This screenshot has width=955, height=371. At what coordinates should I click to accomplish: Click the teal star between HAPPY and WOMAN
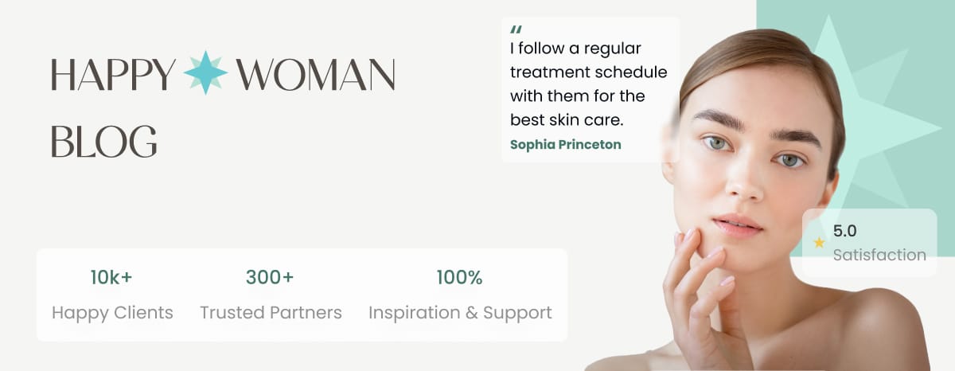[x=205, y=72]
